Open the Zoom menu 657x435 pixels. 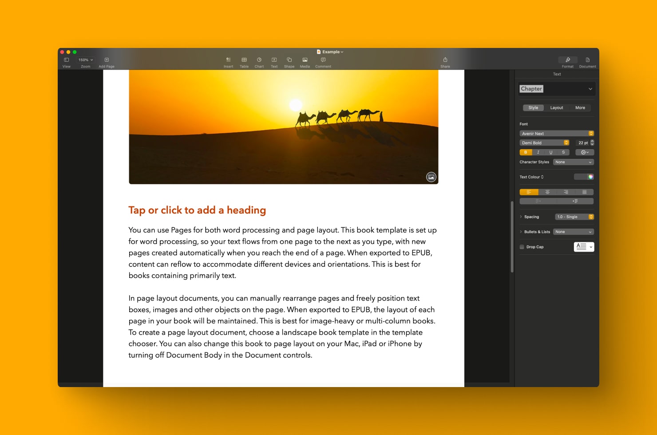[x=85, y=59]
